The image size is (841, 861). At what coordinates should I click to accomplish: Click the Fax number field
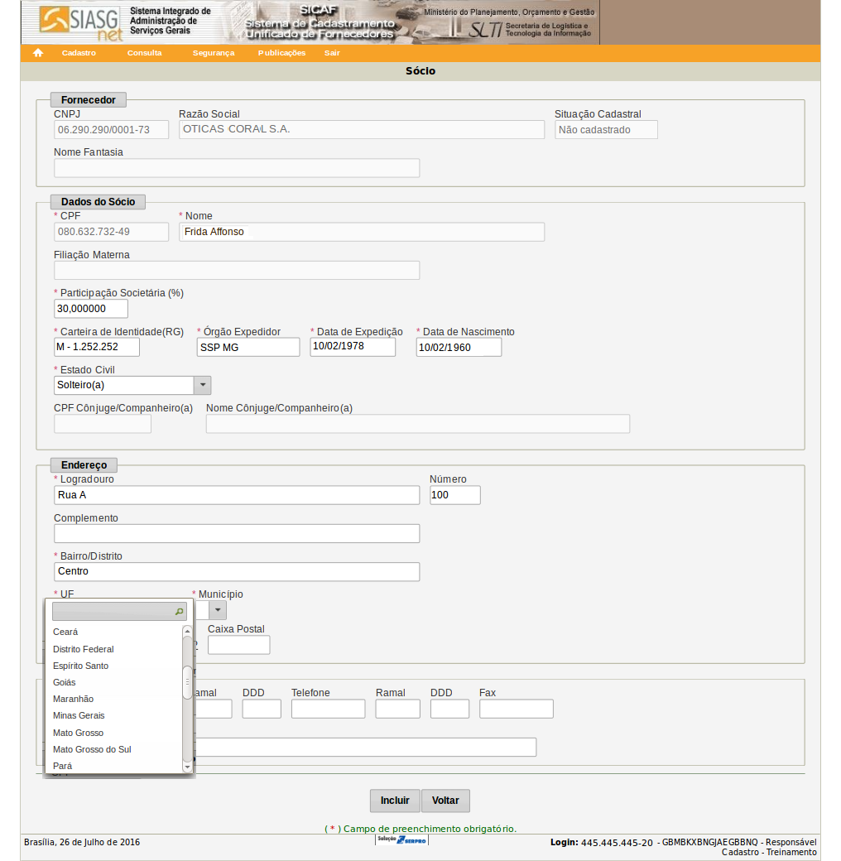[x=516, y=709]
